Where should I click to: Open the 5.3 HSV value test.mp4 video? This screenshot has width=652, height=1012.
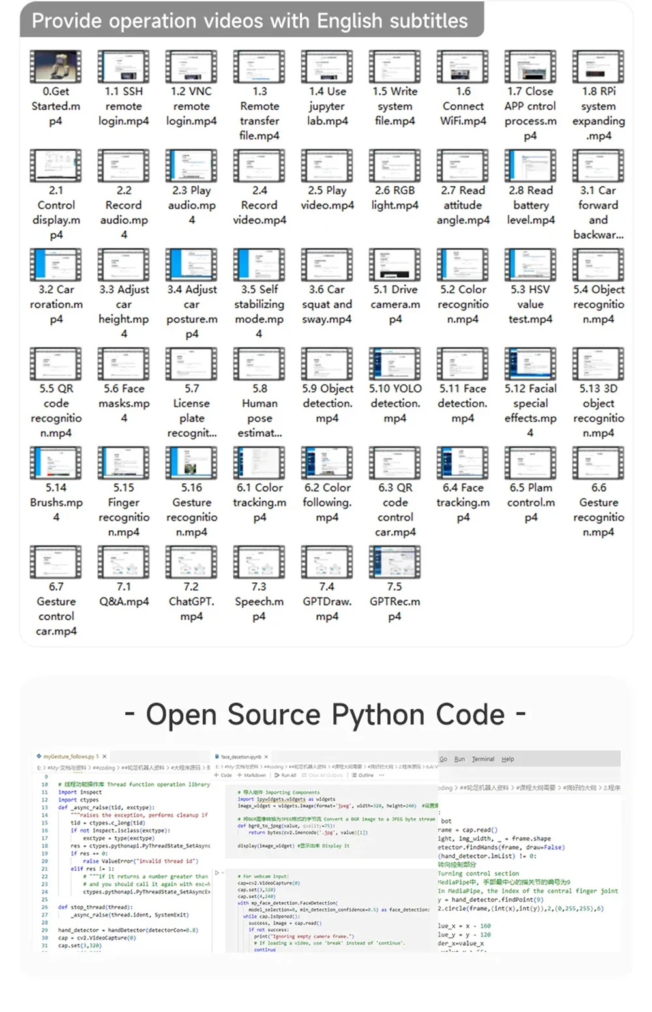(x=531, y=265)
